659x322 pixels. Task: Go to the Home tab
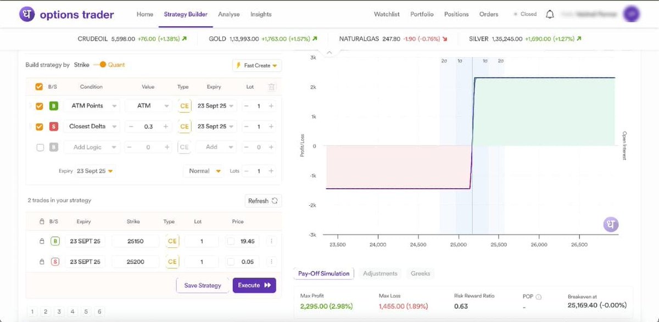point(145,14)
